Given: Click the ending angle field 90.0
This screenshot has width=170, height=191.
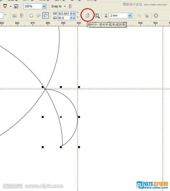Looking at the screenshot, I should (63, 18).
